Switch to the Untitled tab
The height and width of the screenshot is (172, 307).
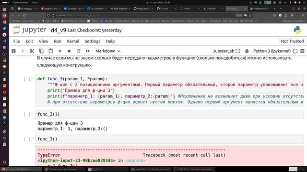pos(213,9)
